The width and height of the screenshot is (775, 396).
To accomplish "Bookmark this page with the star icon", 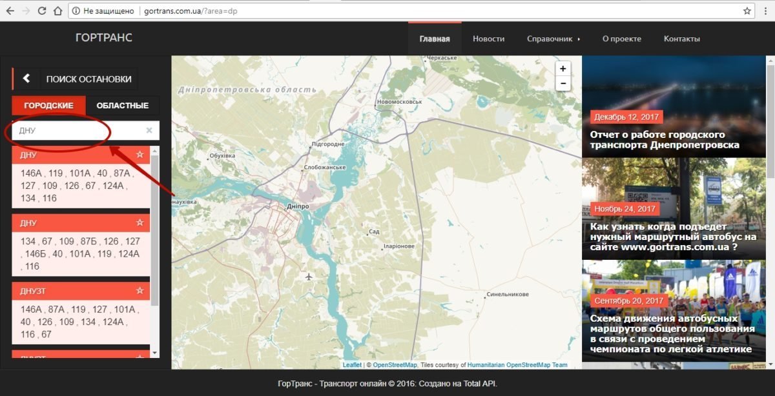I will [747, 11].
